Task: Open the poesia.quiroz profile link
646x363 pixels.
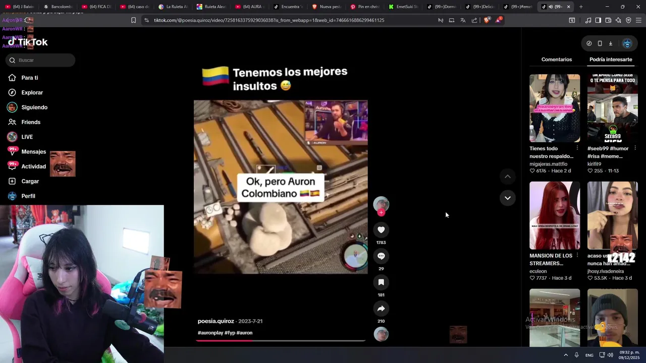Action: coord(216,321)
